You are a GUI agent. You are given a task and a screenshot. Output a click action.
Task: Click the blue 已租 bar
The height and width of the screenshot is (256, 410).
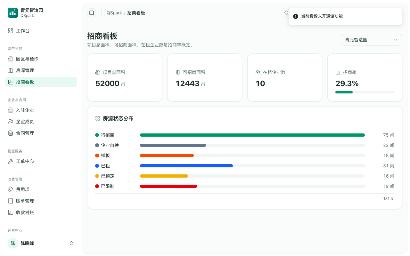(x=186, y=166)
